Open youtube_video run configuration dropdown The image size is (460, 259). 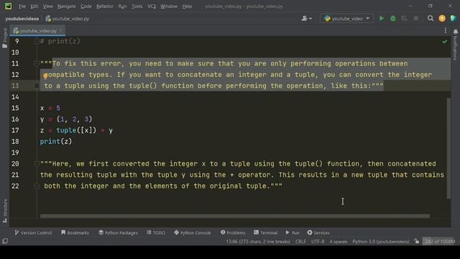[346, 19]
